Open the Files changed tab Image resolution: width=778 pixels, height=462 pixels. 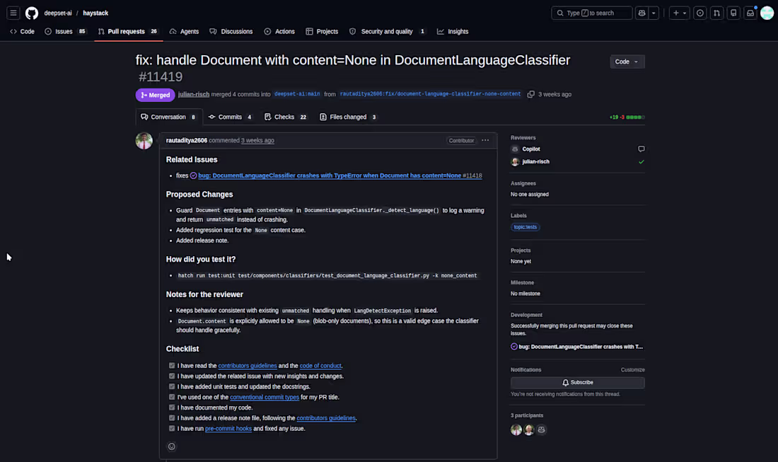(348, 117)
